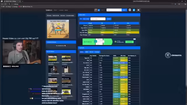Select the WN8 toggle in tank table

pos(86,52)
